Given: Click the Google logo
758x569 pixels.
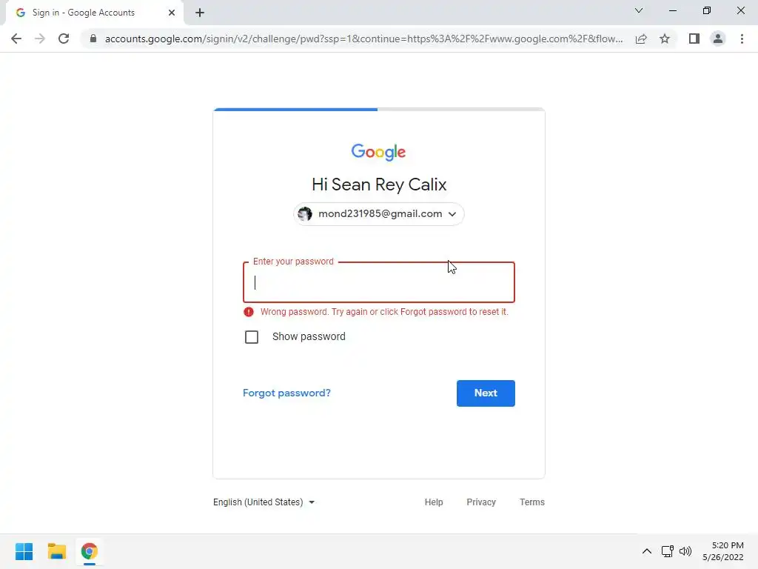Looking at the screenshot, I should tap(378, 152).
